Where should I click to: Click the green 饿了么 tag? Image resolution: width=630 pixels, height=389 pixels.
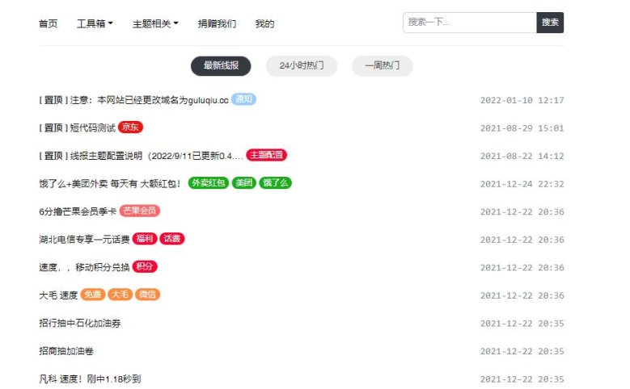click(x=275, y=183)
